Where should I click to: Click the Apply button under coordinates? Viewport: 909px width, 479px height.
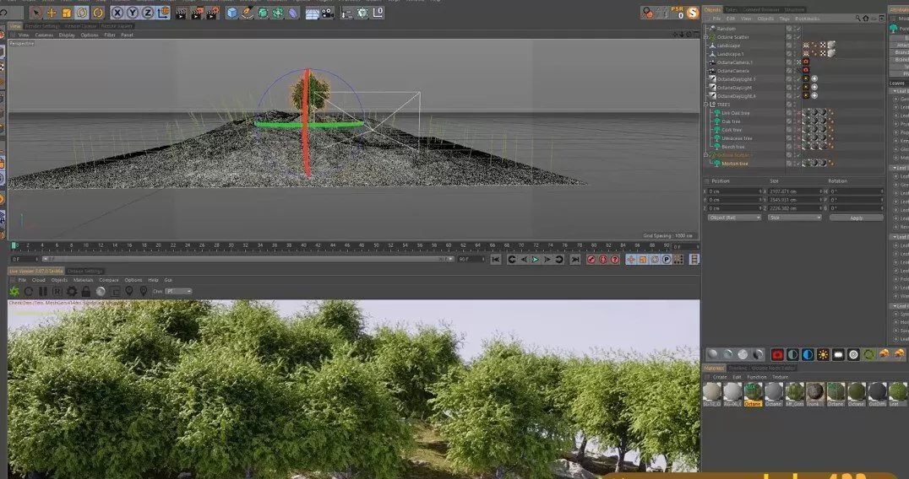(x=856, y=218)
